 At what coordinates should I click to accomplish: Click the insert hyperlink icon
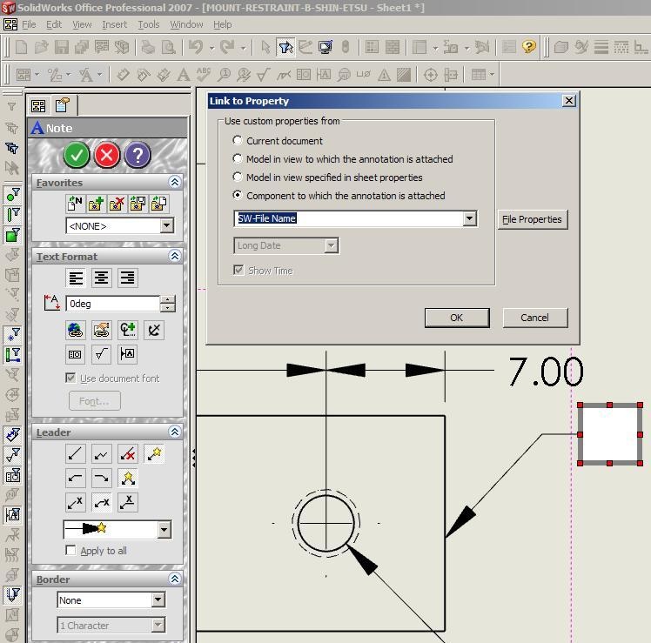tap(76, 330)
